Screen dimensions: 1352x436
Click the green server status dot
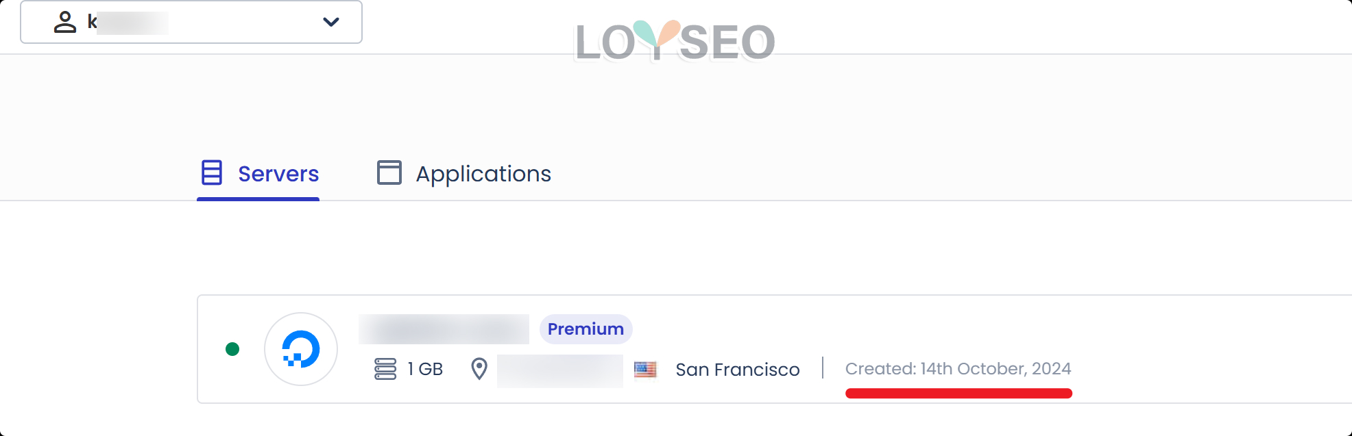click(232, 349)
